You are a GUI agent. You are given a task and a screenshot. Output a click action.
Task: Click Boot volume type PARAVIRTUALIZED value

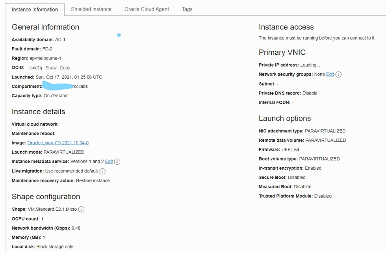point(319,159)
